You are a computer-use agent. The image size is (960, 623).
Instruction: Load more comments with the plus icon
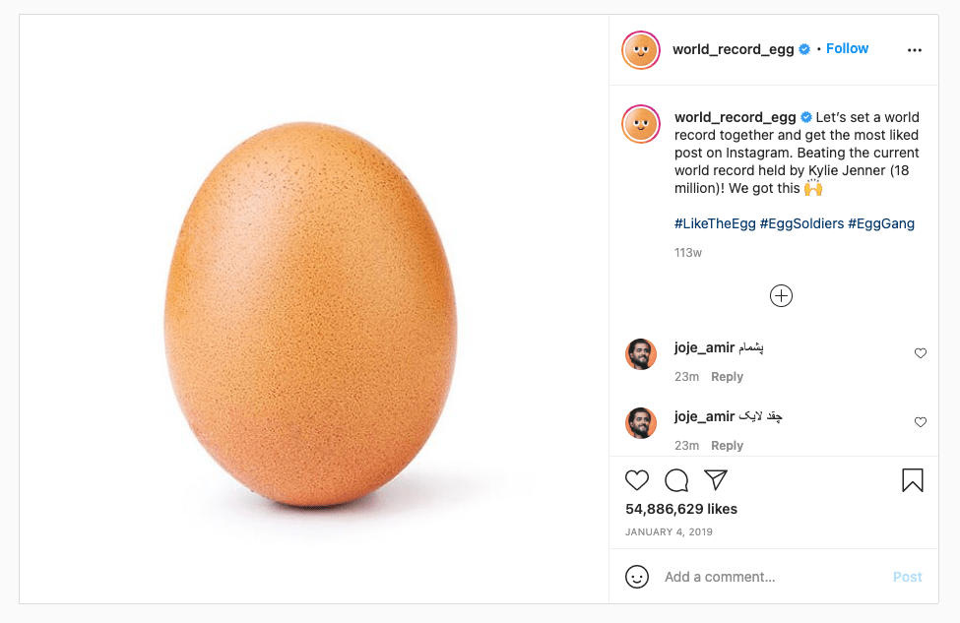(781, 295)
